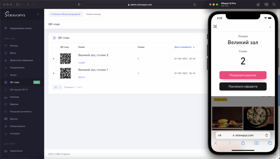The height and width of the screenshot is (159, 280).
Task: Tap the Страва дня badge on phone
Action: point(220,100)
